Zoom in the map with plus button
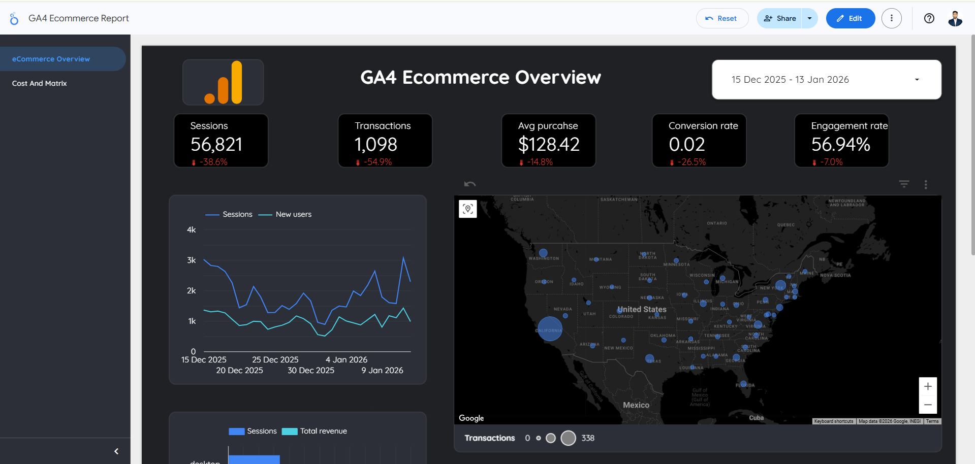The height and width of the screenshot is (464, 975). tap(928, 386)
